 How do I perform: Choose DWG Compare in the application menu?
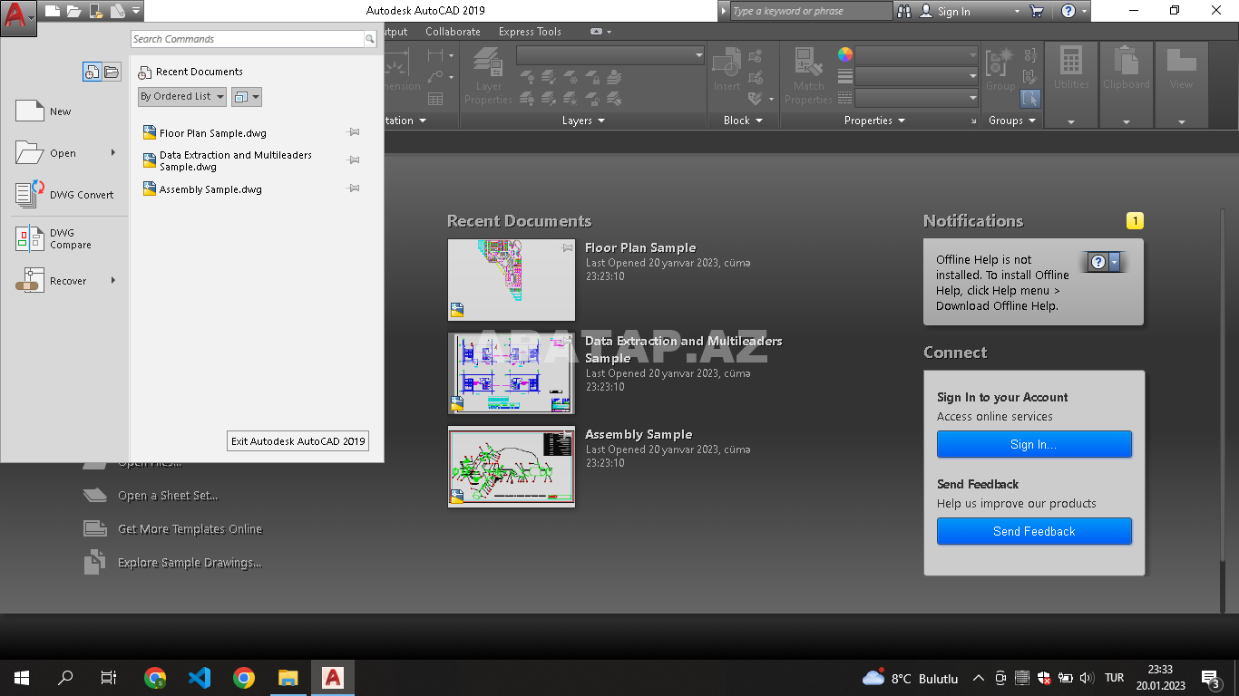tap(65, 238)
